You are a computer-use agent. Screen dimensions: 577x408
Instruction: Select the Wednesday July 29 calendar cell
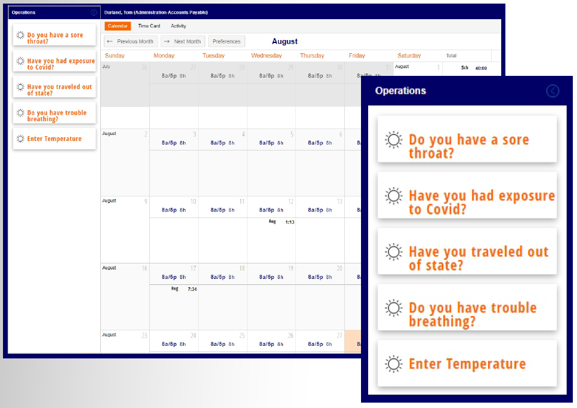pyautogui.click(x=271, y=84)
